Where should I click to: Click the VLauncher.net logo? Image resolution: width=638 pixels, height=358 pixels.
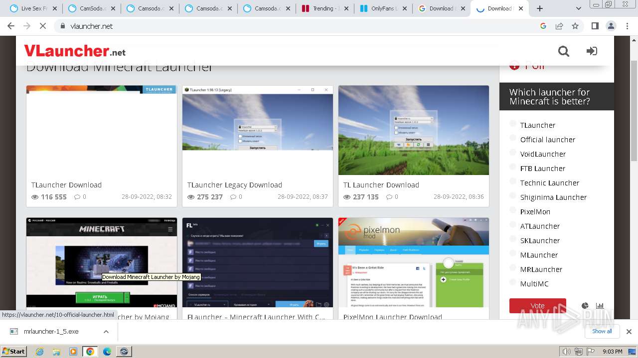coord(75,51)
